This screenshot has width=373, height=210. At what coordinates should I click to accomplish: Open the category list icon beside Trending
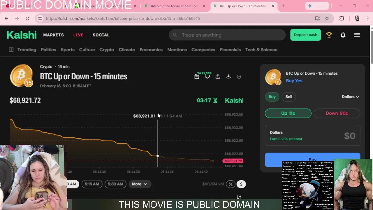click(x=11, y=50)
